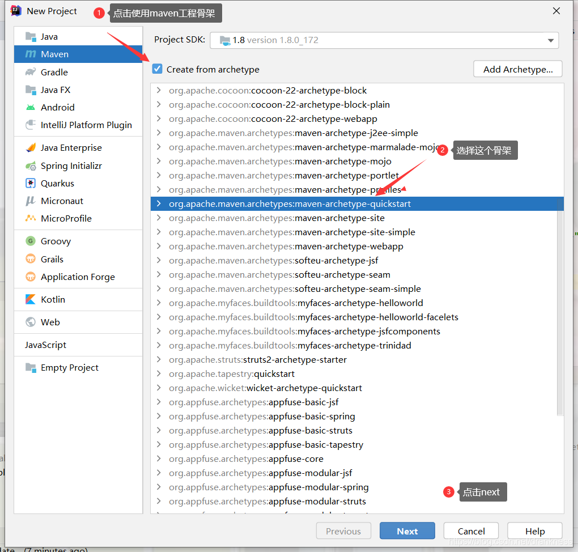Viewport: 578px width, 552px height.
Task: Select appfuse-modular-jsf row
Action: (357, 473)
